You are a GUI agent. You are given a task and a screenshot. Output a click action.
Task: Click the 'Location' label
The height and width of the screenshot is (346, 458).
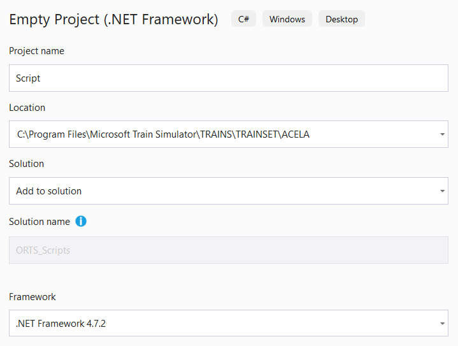(x=27, y=108)
